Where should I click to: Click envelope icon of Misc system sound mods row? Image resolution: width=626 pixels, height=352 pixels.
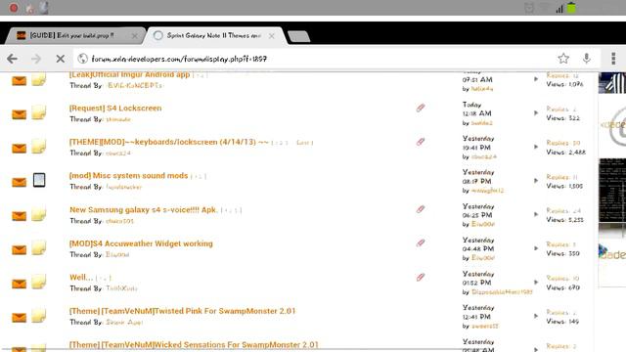tap(19, 183)
